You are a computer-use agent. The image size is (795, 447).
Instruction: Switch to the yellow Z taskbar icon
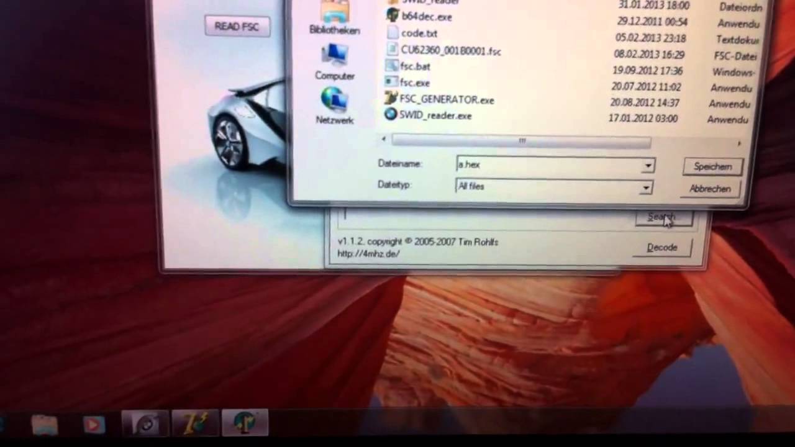pyautogui.click(x=194, y=424)
